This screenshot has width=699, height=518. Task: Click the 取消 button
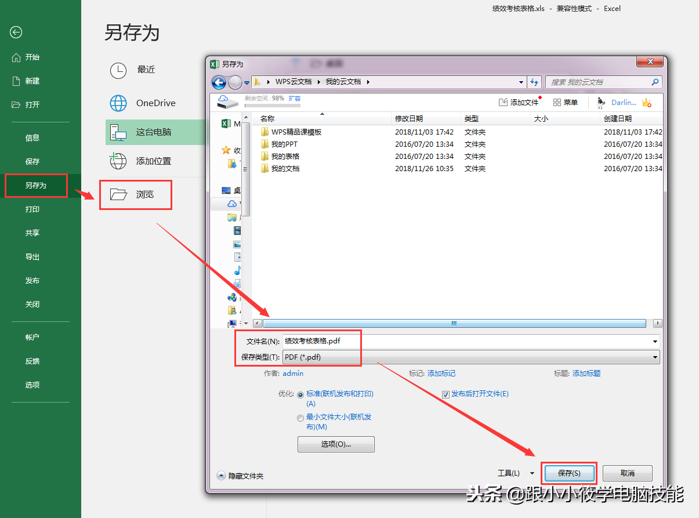(x=628, y=473)
